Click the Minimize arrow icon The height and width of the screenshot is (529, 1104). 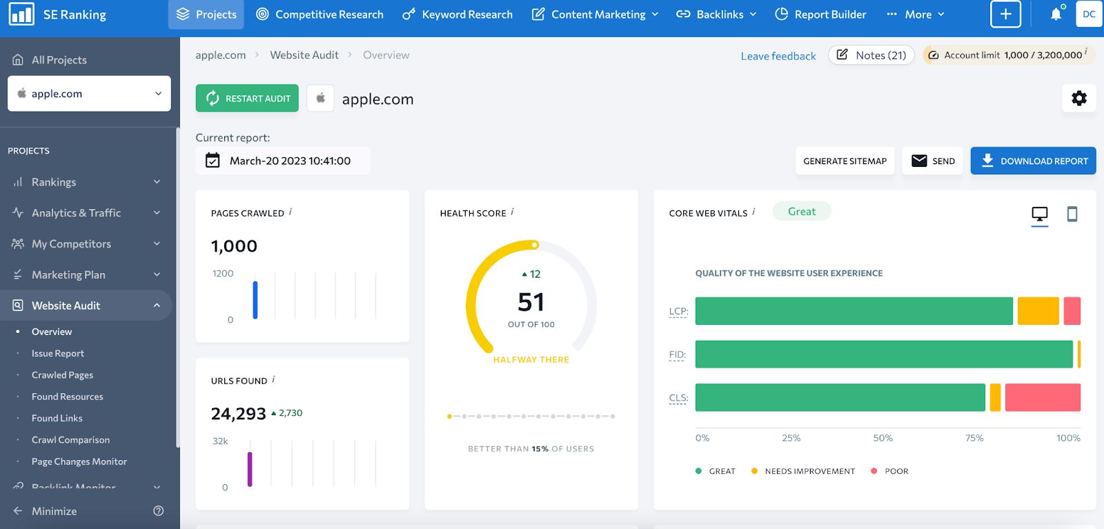[18, 511]
